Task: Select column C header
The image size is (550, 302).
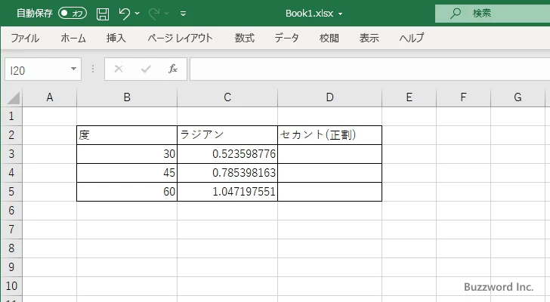Action: click(227, 97)
